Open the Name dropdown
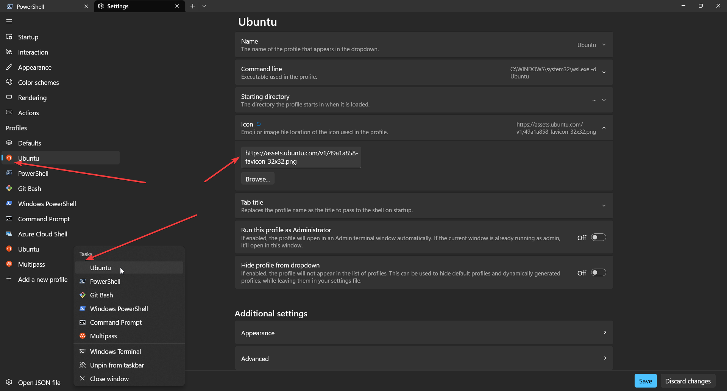 coord(604,44)
